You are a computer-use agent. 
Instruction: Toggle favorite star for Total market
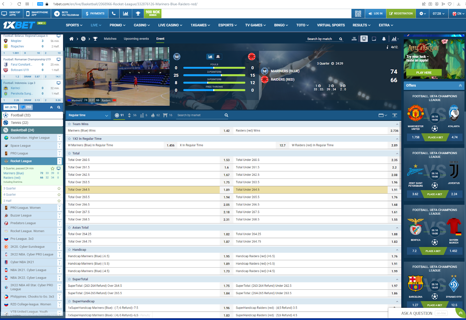[69, 153]
